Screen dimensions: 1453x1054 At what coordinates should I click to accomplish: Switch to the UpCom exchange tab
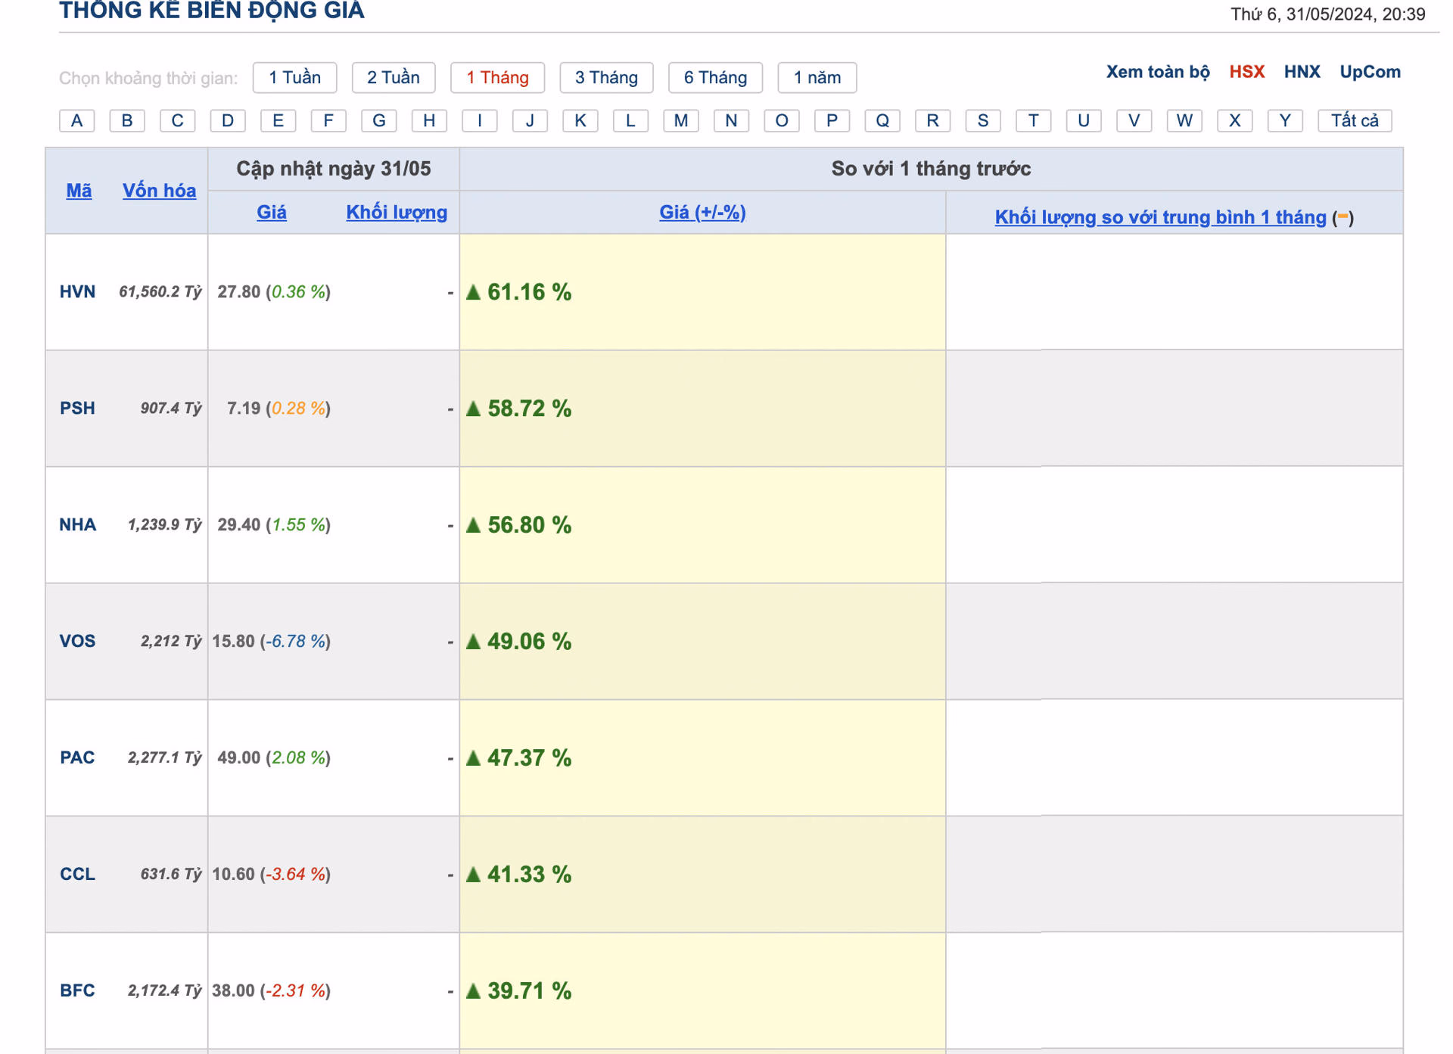pyautogui.click(x=1370, y=72)
